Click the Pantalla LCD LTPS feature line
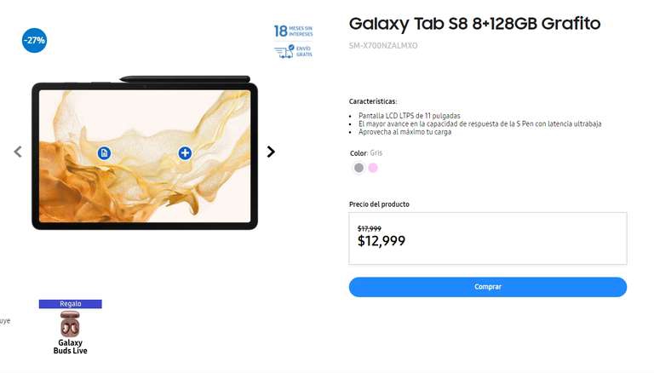The width and height of the screenshot is (654, 373). pos(409,116)
